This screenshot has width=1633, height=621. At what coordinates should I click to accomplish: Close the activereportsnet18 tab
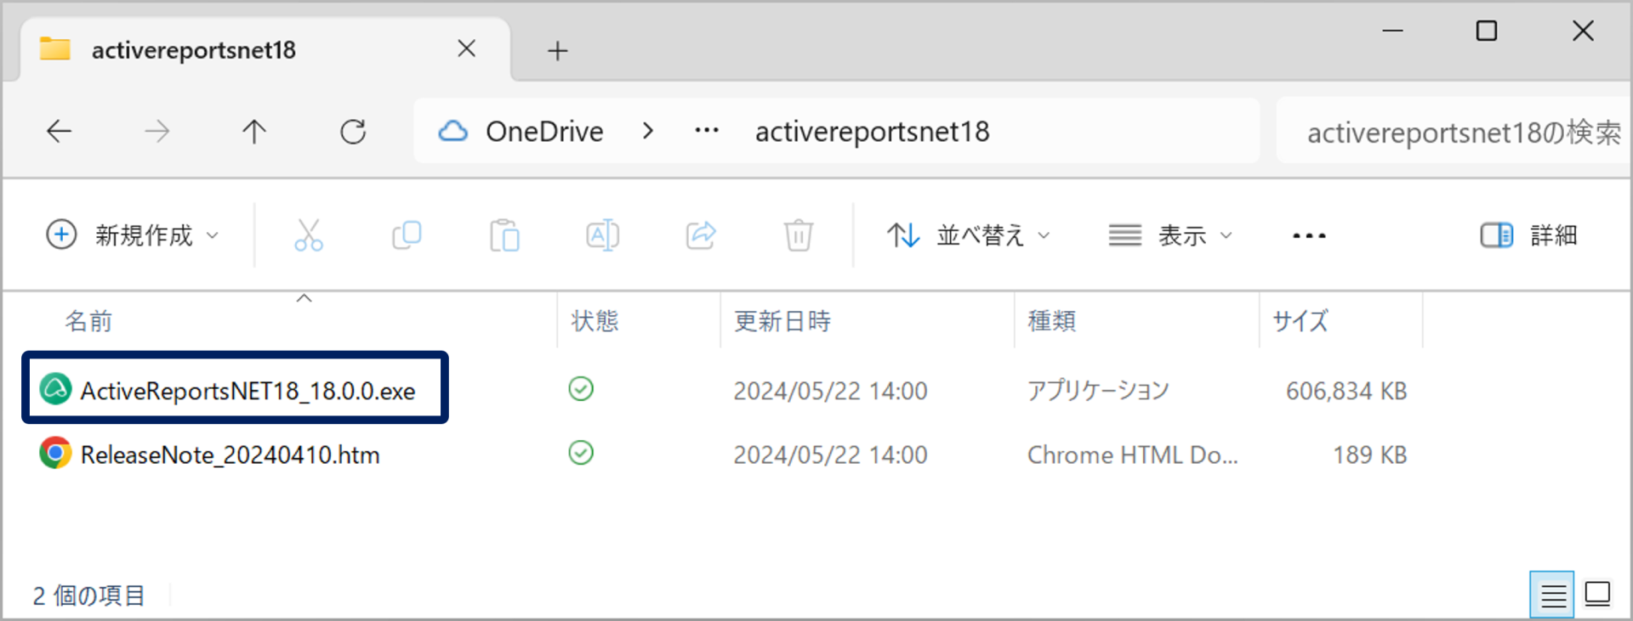point(467,49)
